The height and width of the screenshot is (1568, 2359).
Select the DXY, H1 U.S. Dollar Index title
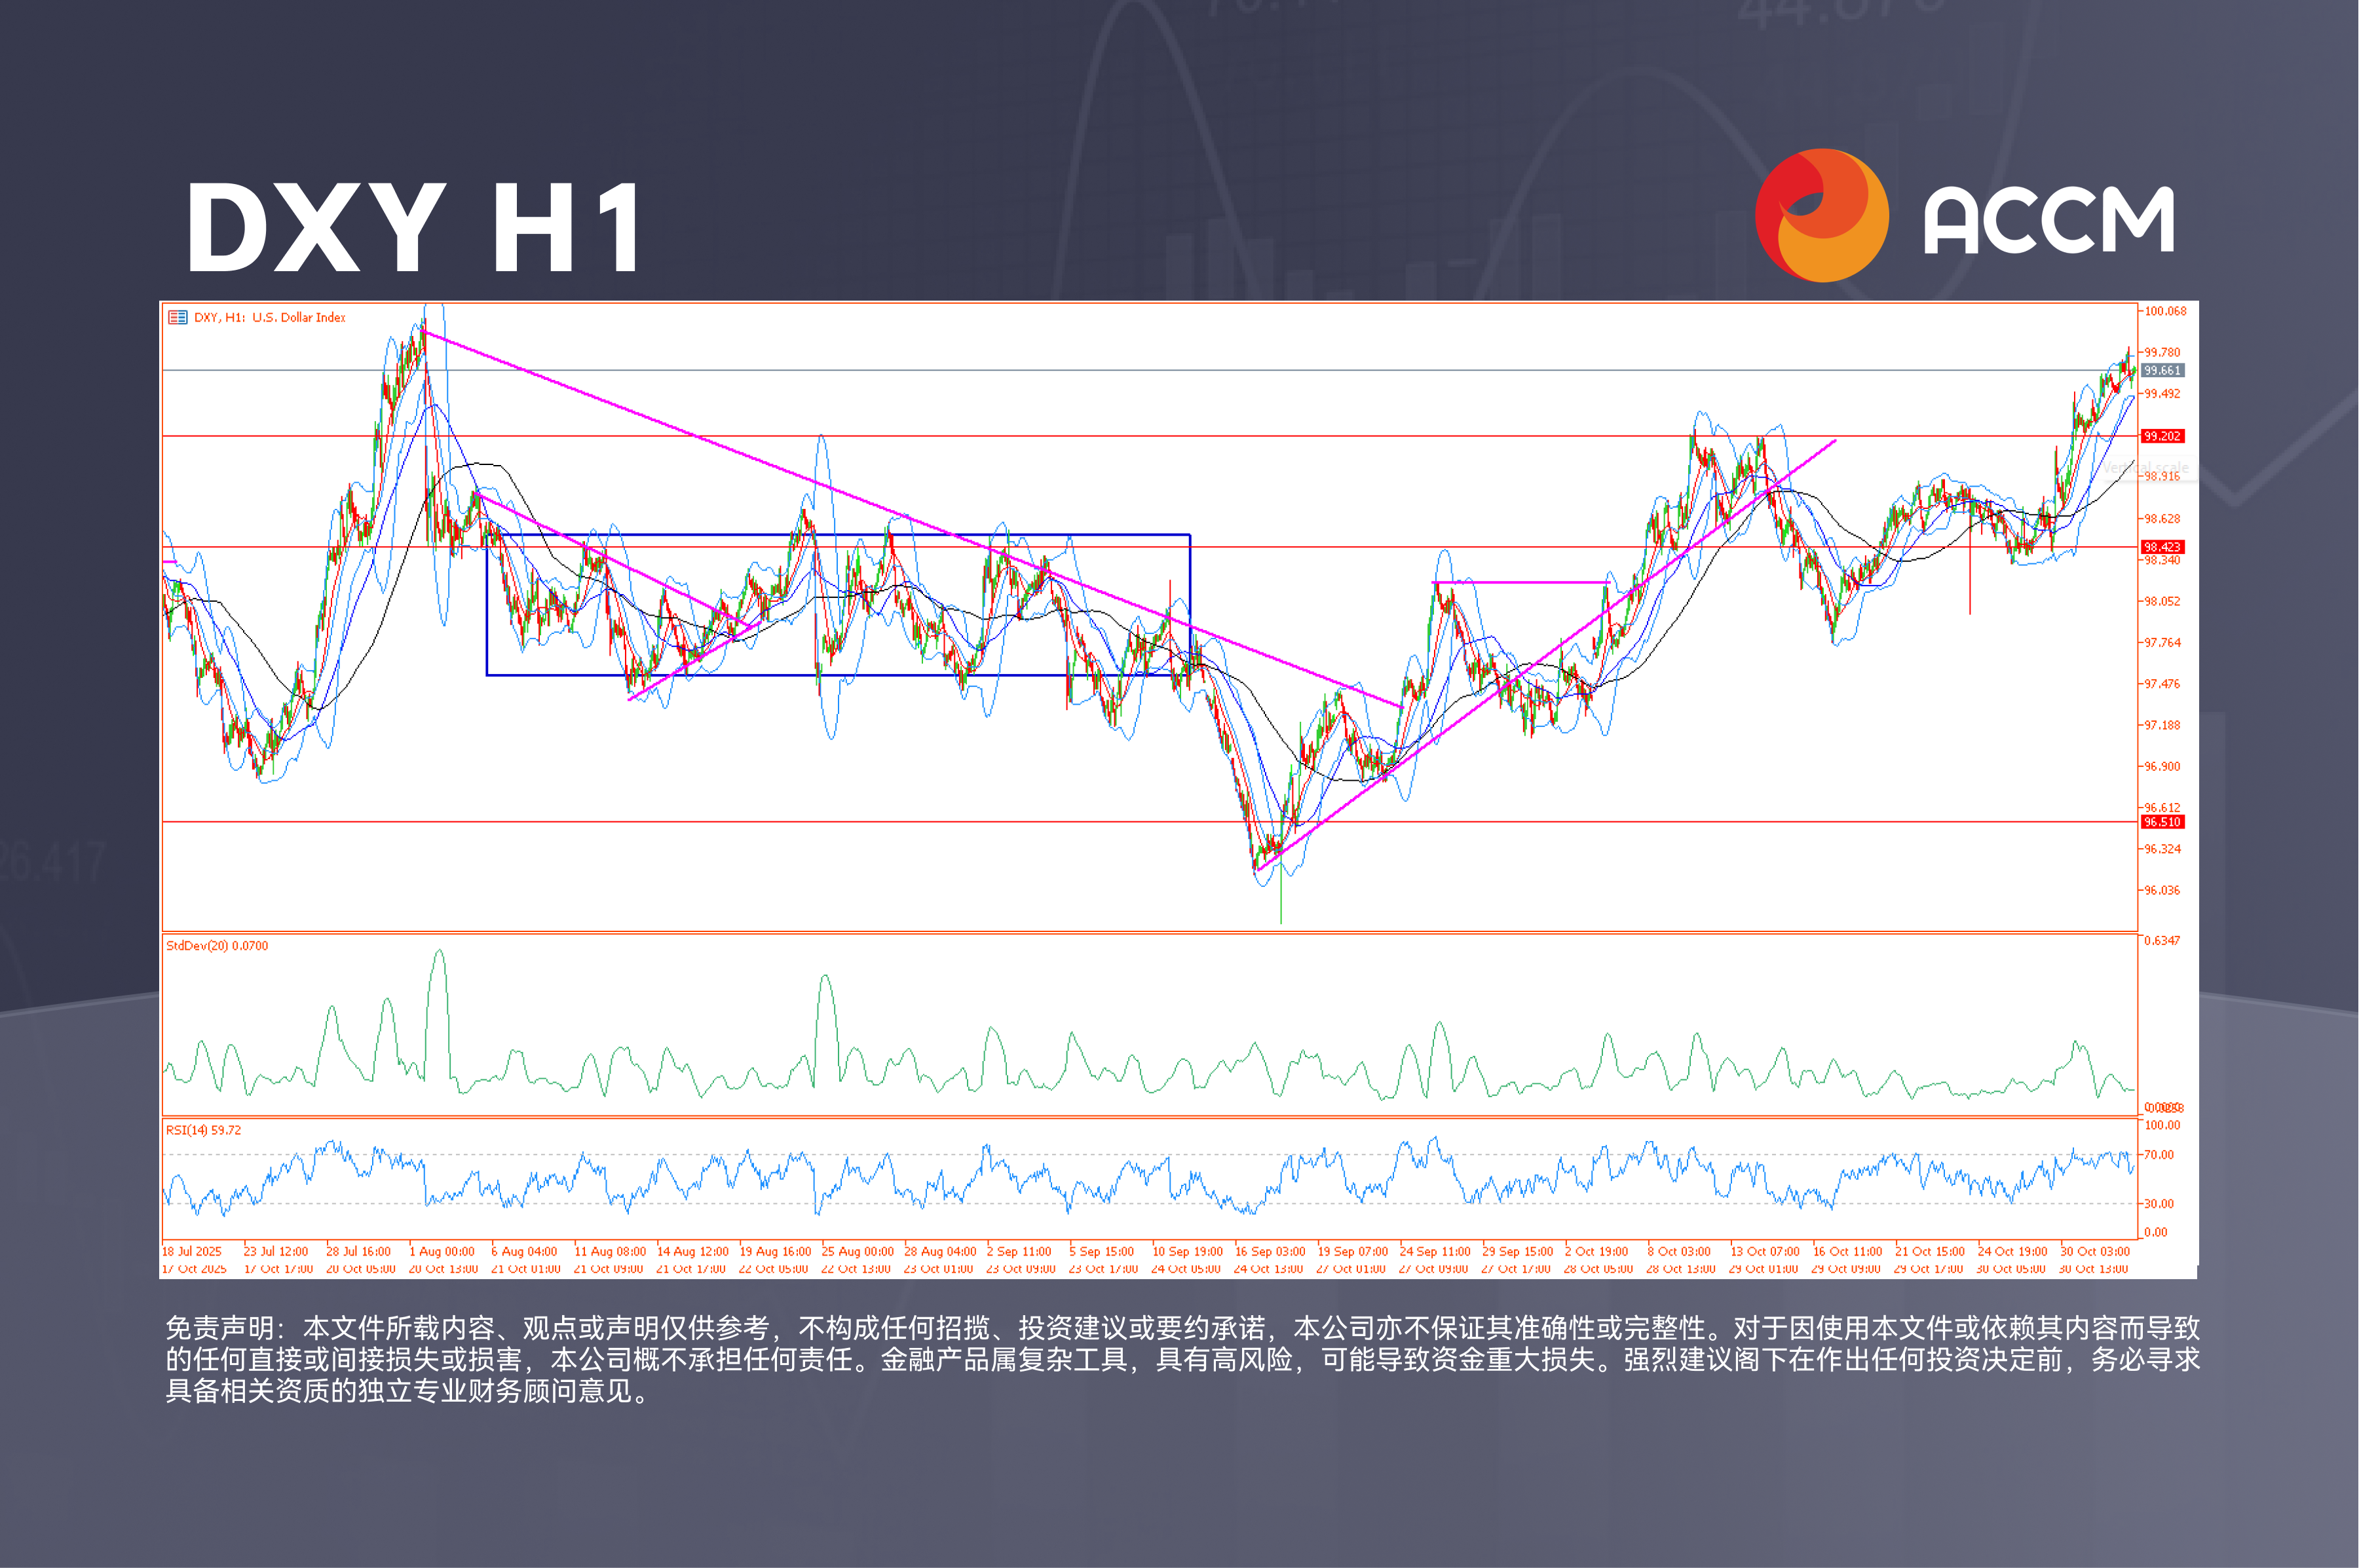(x=270, y=317)
